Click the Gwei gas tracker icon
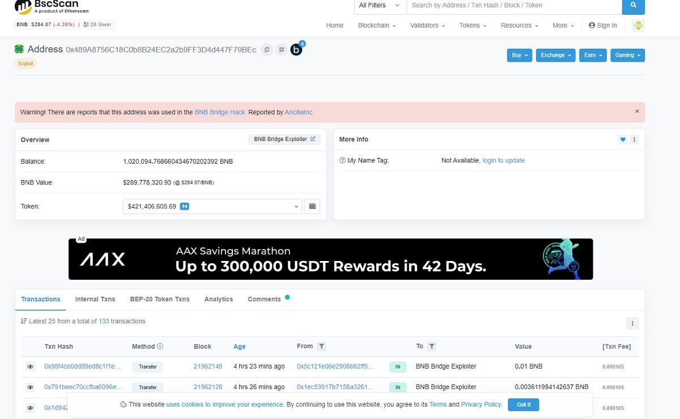The height and width of the screenshot is (419, 680). (86, 24)
